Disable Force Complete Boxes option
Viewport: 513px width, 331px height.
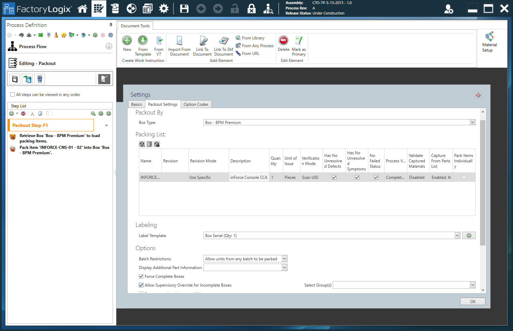click(141, 276)
